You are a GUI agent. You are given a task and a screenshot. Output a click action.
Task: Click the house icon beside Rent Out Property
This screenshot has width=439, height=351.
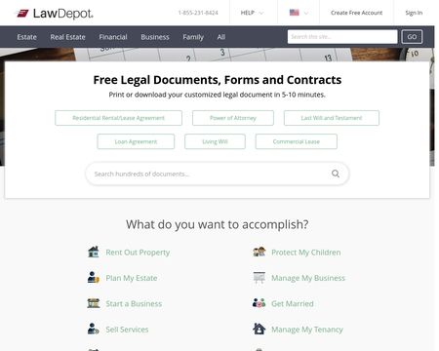pos(94,252)
